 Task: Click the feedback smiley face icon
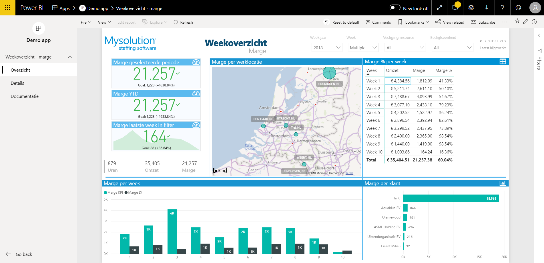pos(518,8)
